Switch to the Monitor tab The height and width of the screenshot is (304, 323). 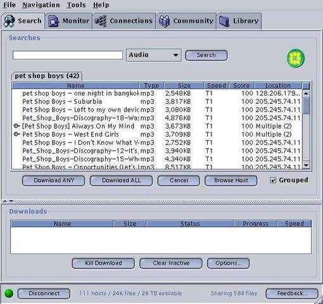(x=69, y=21)
